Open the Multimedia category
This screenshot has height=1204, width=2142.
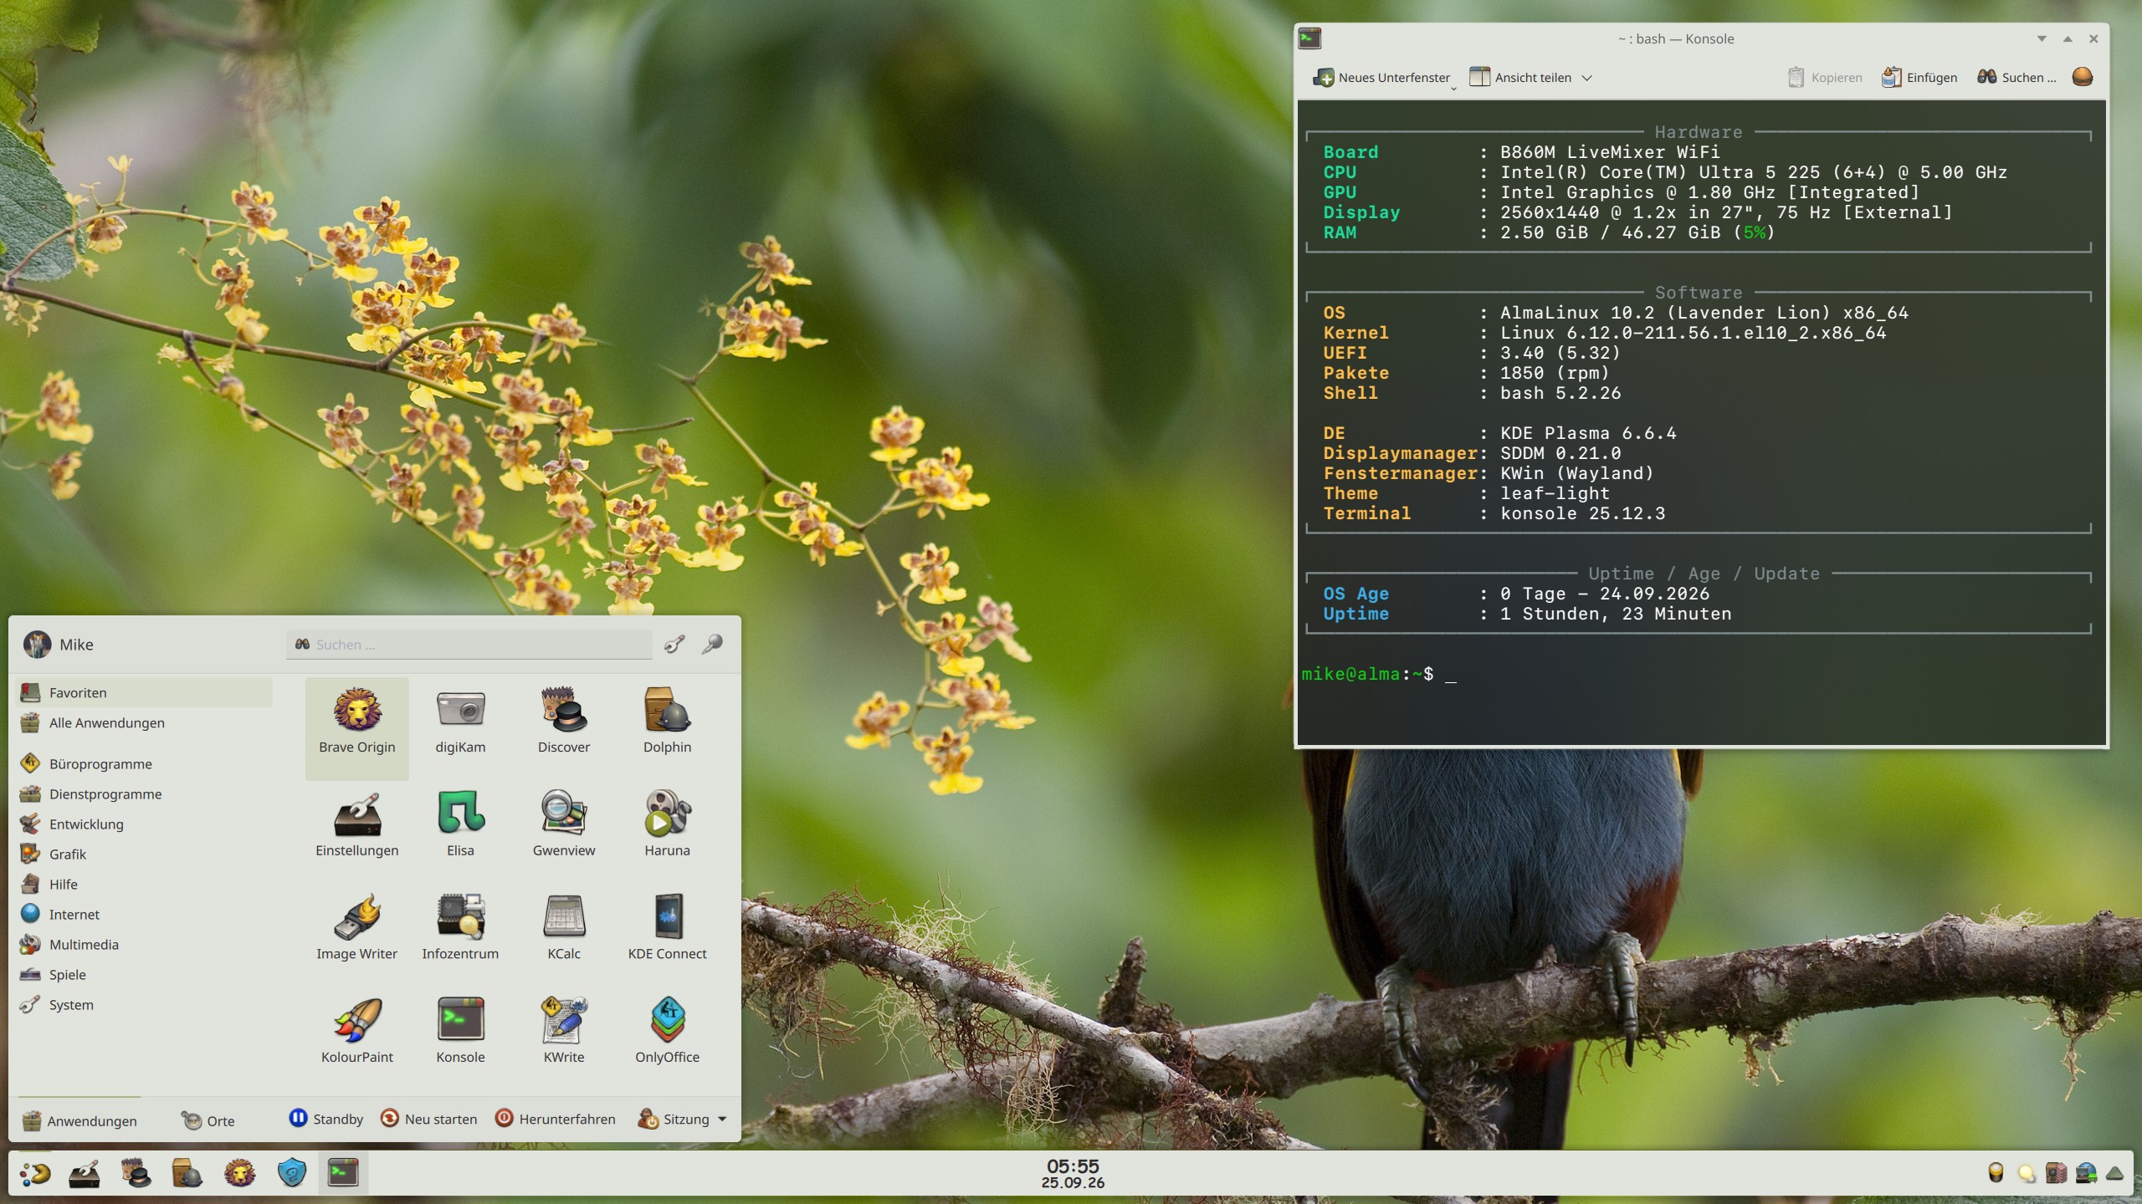point(144,944)
